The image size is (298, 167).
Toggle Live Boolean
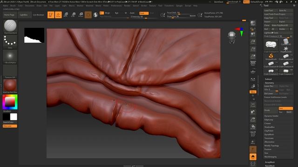pyautogui.click(x=38, y=15)
